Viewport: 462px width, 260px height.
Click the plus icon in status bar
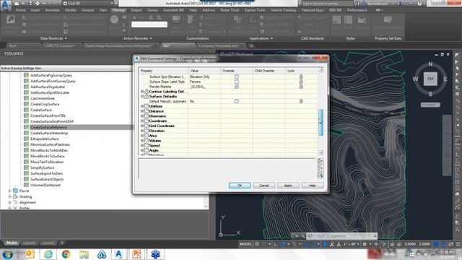click(x=376, y=244)
